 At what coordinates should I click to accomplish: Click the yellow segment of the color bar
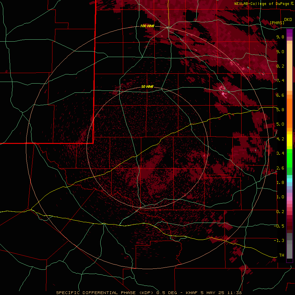(289, 140)
